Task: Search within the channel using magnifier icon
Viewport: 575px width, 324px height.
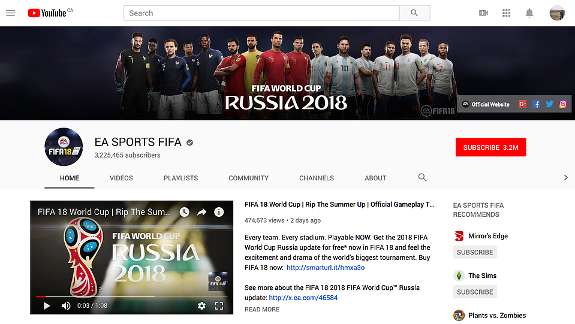Action: coord(422,177)
